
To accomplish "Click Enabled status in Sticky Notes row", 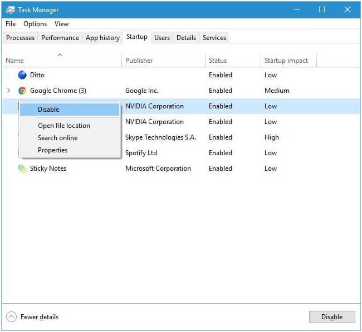I will coord(221,169).
